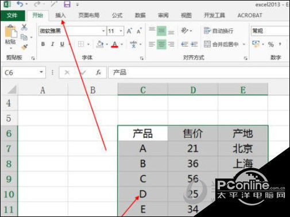290x217 pixels.
Task: Switch to the 开发工具 Developer tab
Action: click(x=214, y=15)
